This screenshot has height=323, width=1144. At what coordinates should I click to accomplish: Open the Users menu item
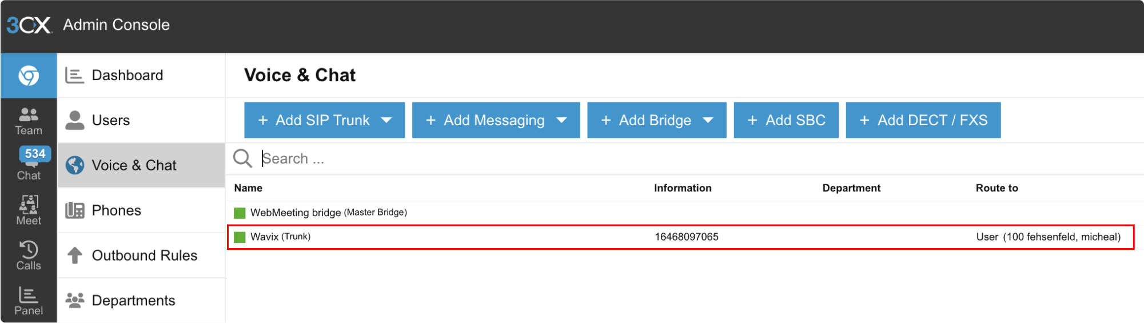coord(111,120)
